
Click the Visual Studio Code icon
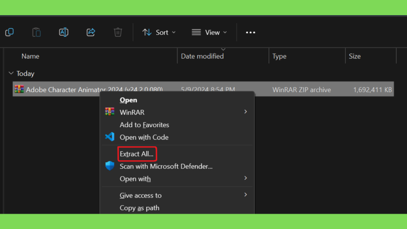110,137
